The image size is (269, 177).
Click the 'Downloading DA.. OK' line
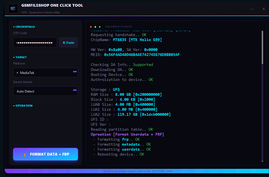[x=112, y=69]
